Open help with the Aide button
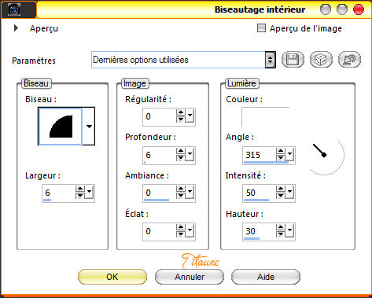Screen dimensions: 372x298 (x=266, y=277)
